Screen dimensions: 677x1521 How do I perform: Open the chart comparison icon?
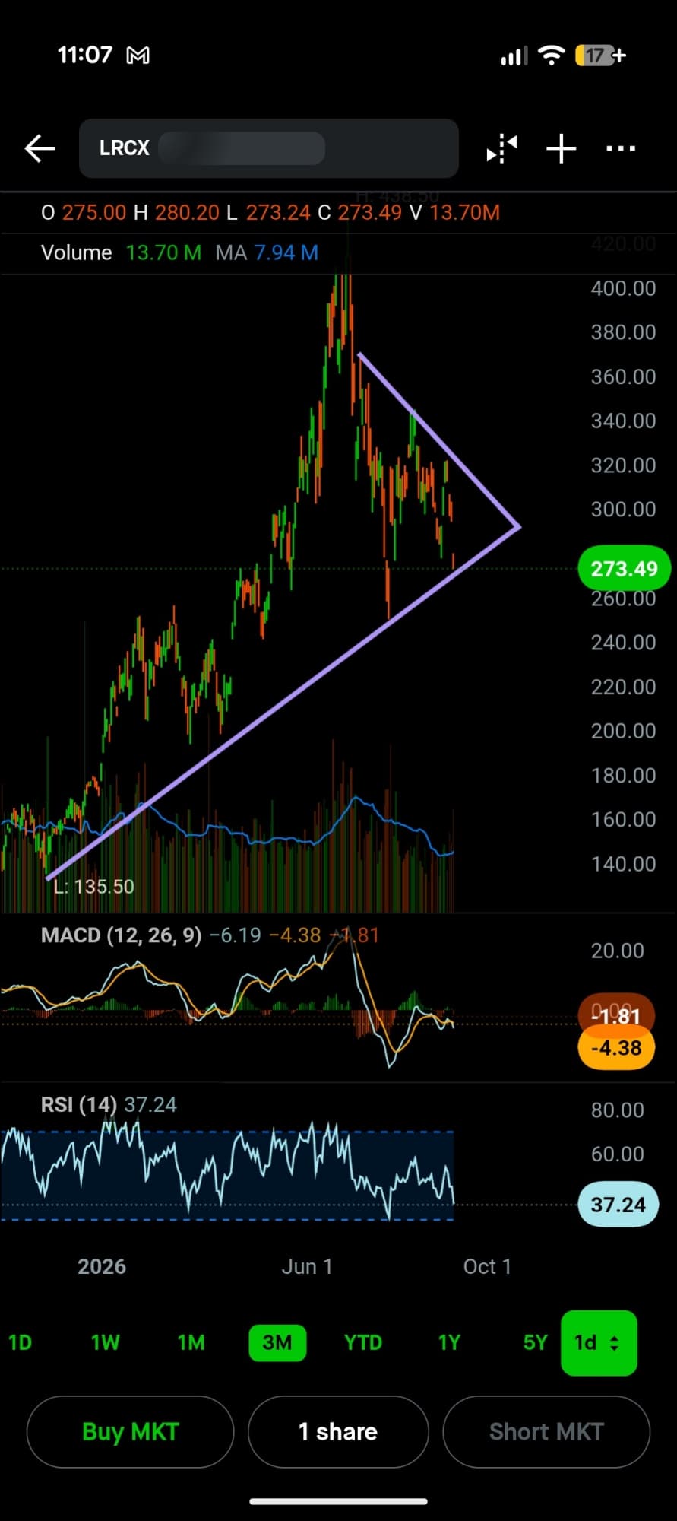[501, 148]
